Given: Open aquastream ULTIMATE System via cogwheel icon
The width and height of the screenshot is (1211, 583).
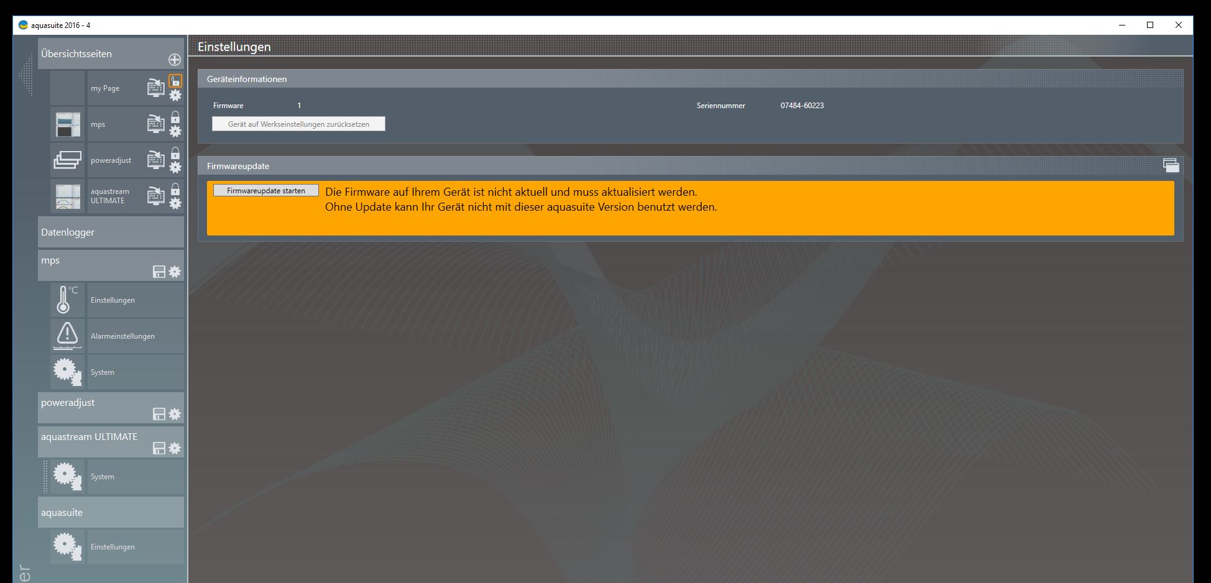Looking at the screenshot, I should 67,476.
